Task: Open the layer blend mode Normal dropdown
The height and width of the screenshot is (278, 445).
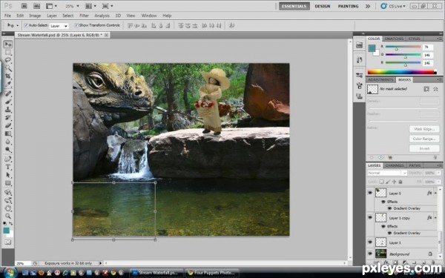Action: 387,173
